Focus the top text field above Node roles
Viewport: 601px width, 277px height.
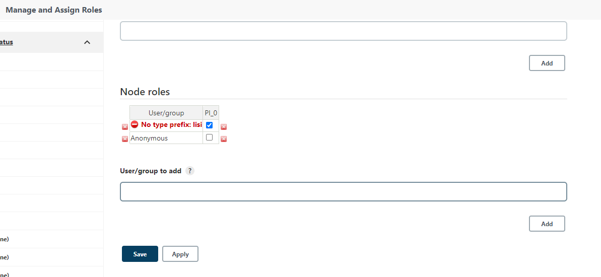click(x=343, y=31)
